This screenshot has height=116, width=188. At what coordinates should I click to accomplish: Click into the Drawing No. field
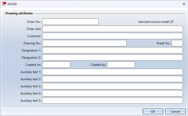[84, 43]
